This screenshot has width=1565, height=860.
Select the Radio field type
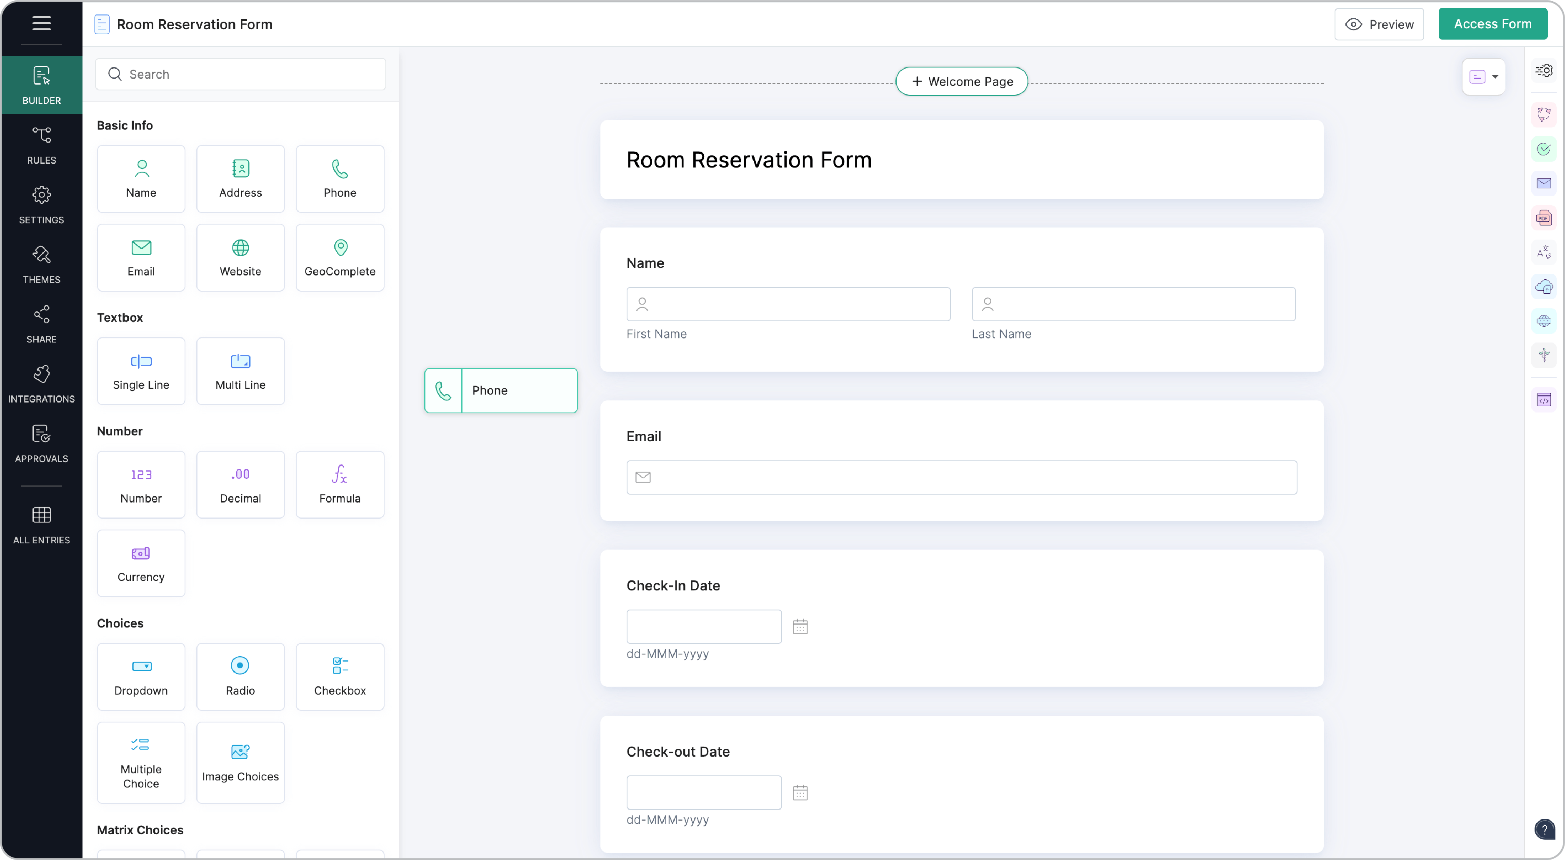[x=240, y=676]
